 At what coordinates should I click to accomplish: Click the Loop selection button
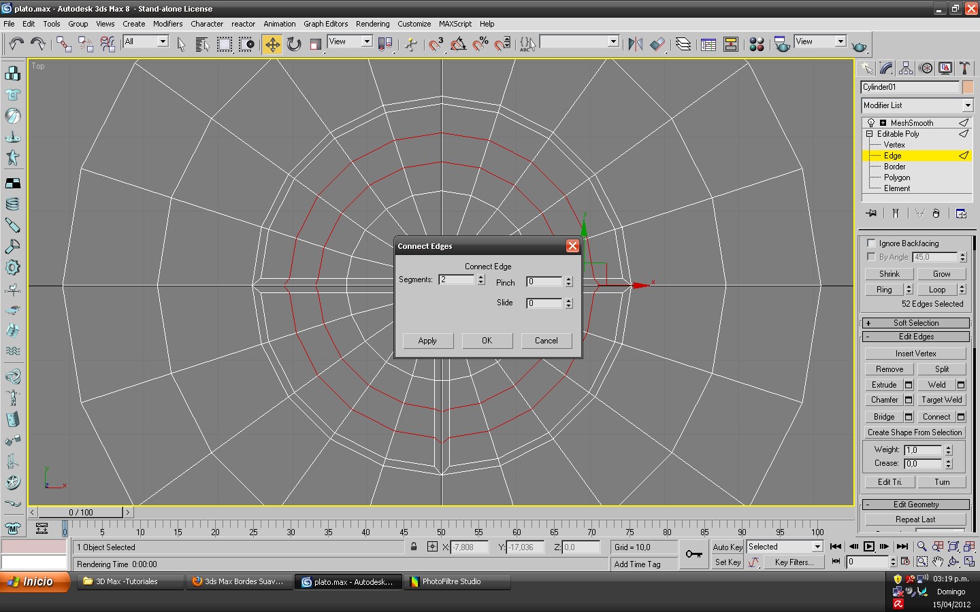click(937, 290)
